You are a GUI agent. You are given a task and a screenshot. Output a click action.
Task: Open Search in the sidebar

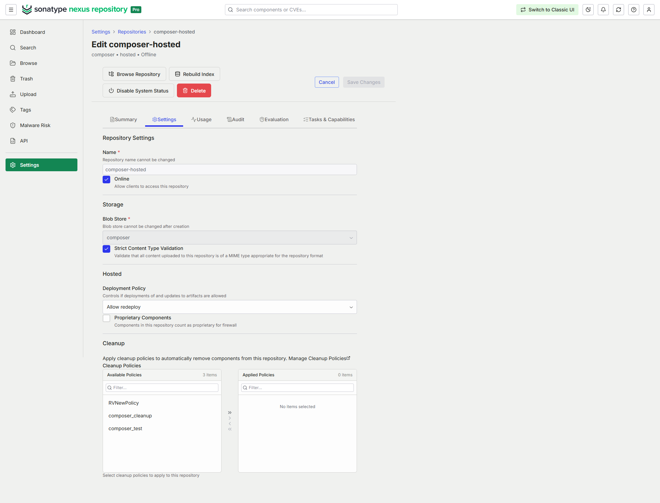pyautogui.click(x=41, y=48)
